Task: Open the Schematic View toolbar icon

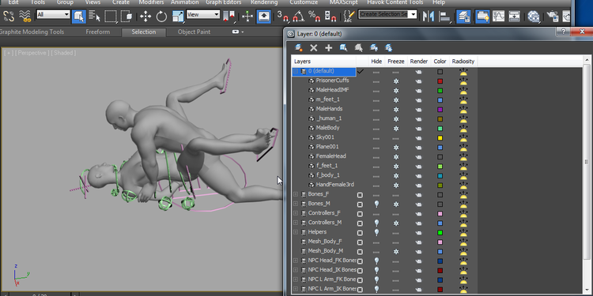Action: pos(515,17)
